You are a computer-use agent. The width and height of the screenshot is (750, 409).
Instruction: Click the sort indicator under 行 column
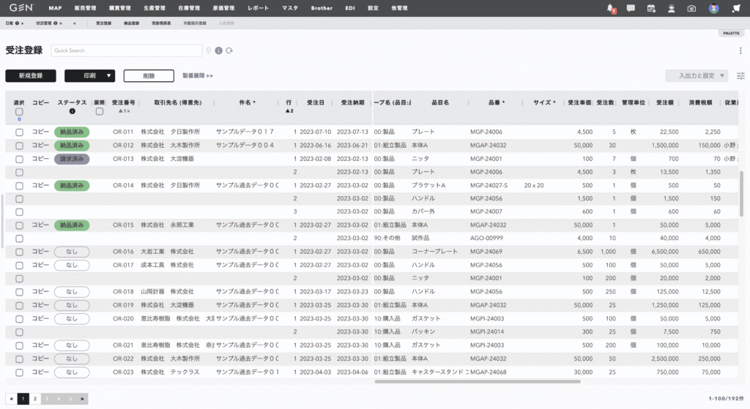(289, 111)
